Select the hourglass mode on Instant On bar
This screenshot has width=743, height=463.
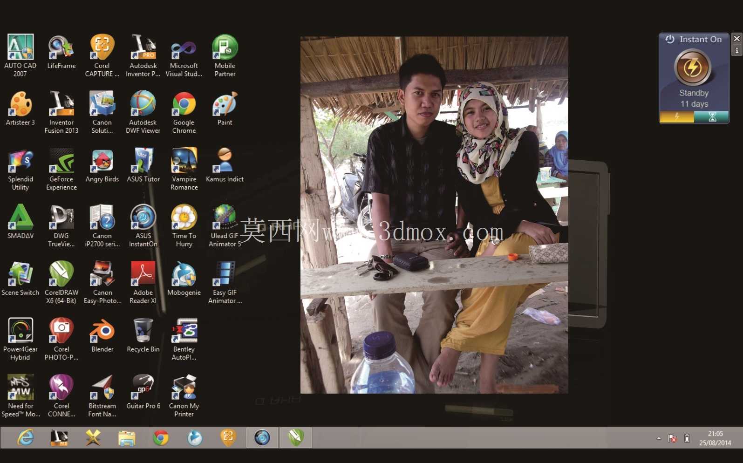point(712,117)
